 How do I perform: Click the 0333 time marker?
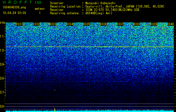(53, 24)
